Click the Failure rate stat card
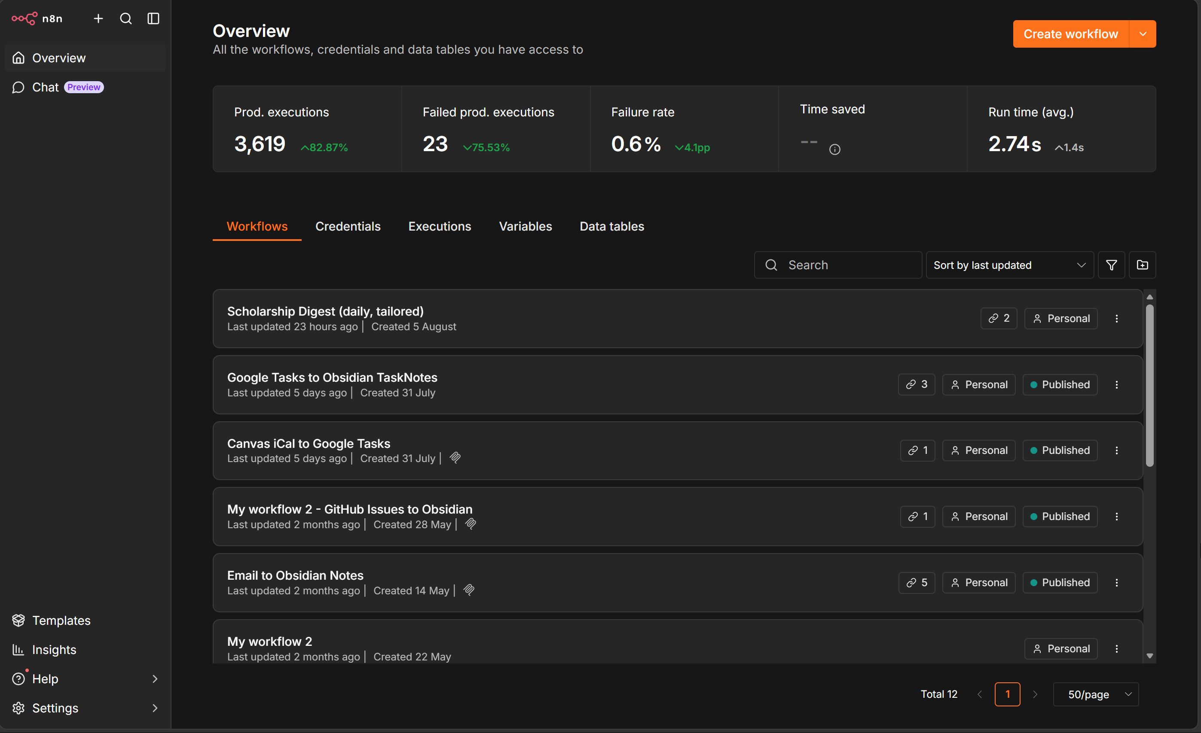The height and width of the screenshot is (733, 1201). 685,129
